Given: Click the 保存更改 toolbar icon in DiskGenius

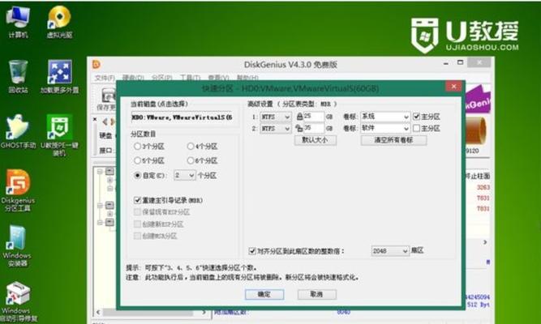Looking at the screenshot, I should [x=107, y=100].
